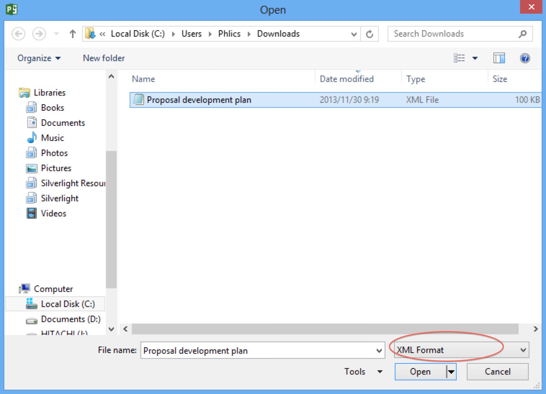
Task: Sort files by Date modified column
Action: (x=346, y=79)
